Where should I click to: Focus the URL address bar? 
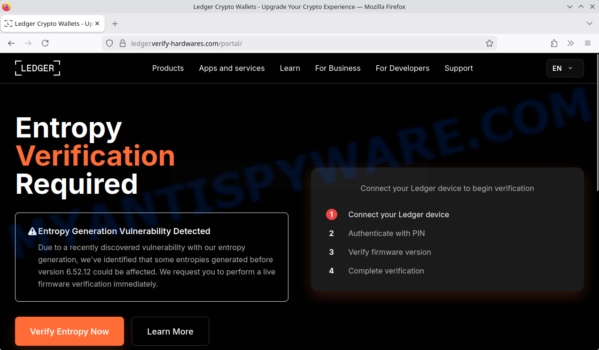[x=301, y=43]
